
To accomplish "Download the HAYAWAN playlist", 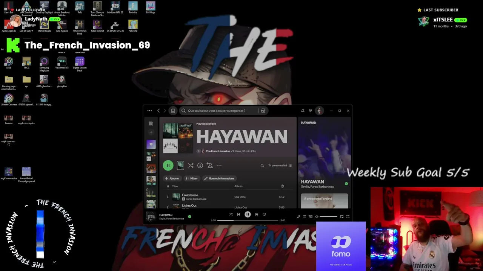I will pos(200,165).
